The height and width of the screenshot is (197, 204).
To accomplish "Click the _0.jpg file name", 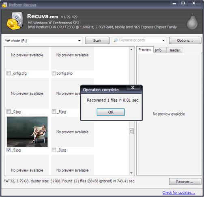I will (16, 112).
